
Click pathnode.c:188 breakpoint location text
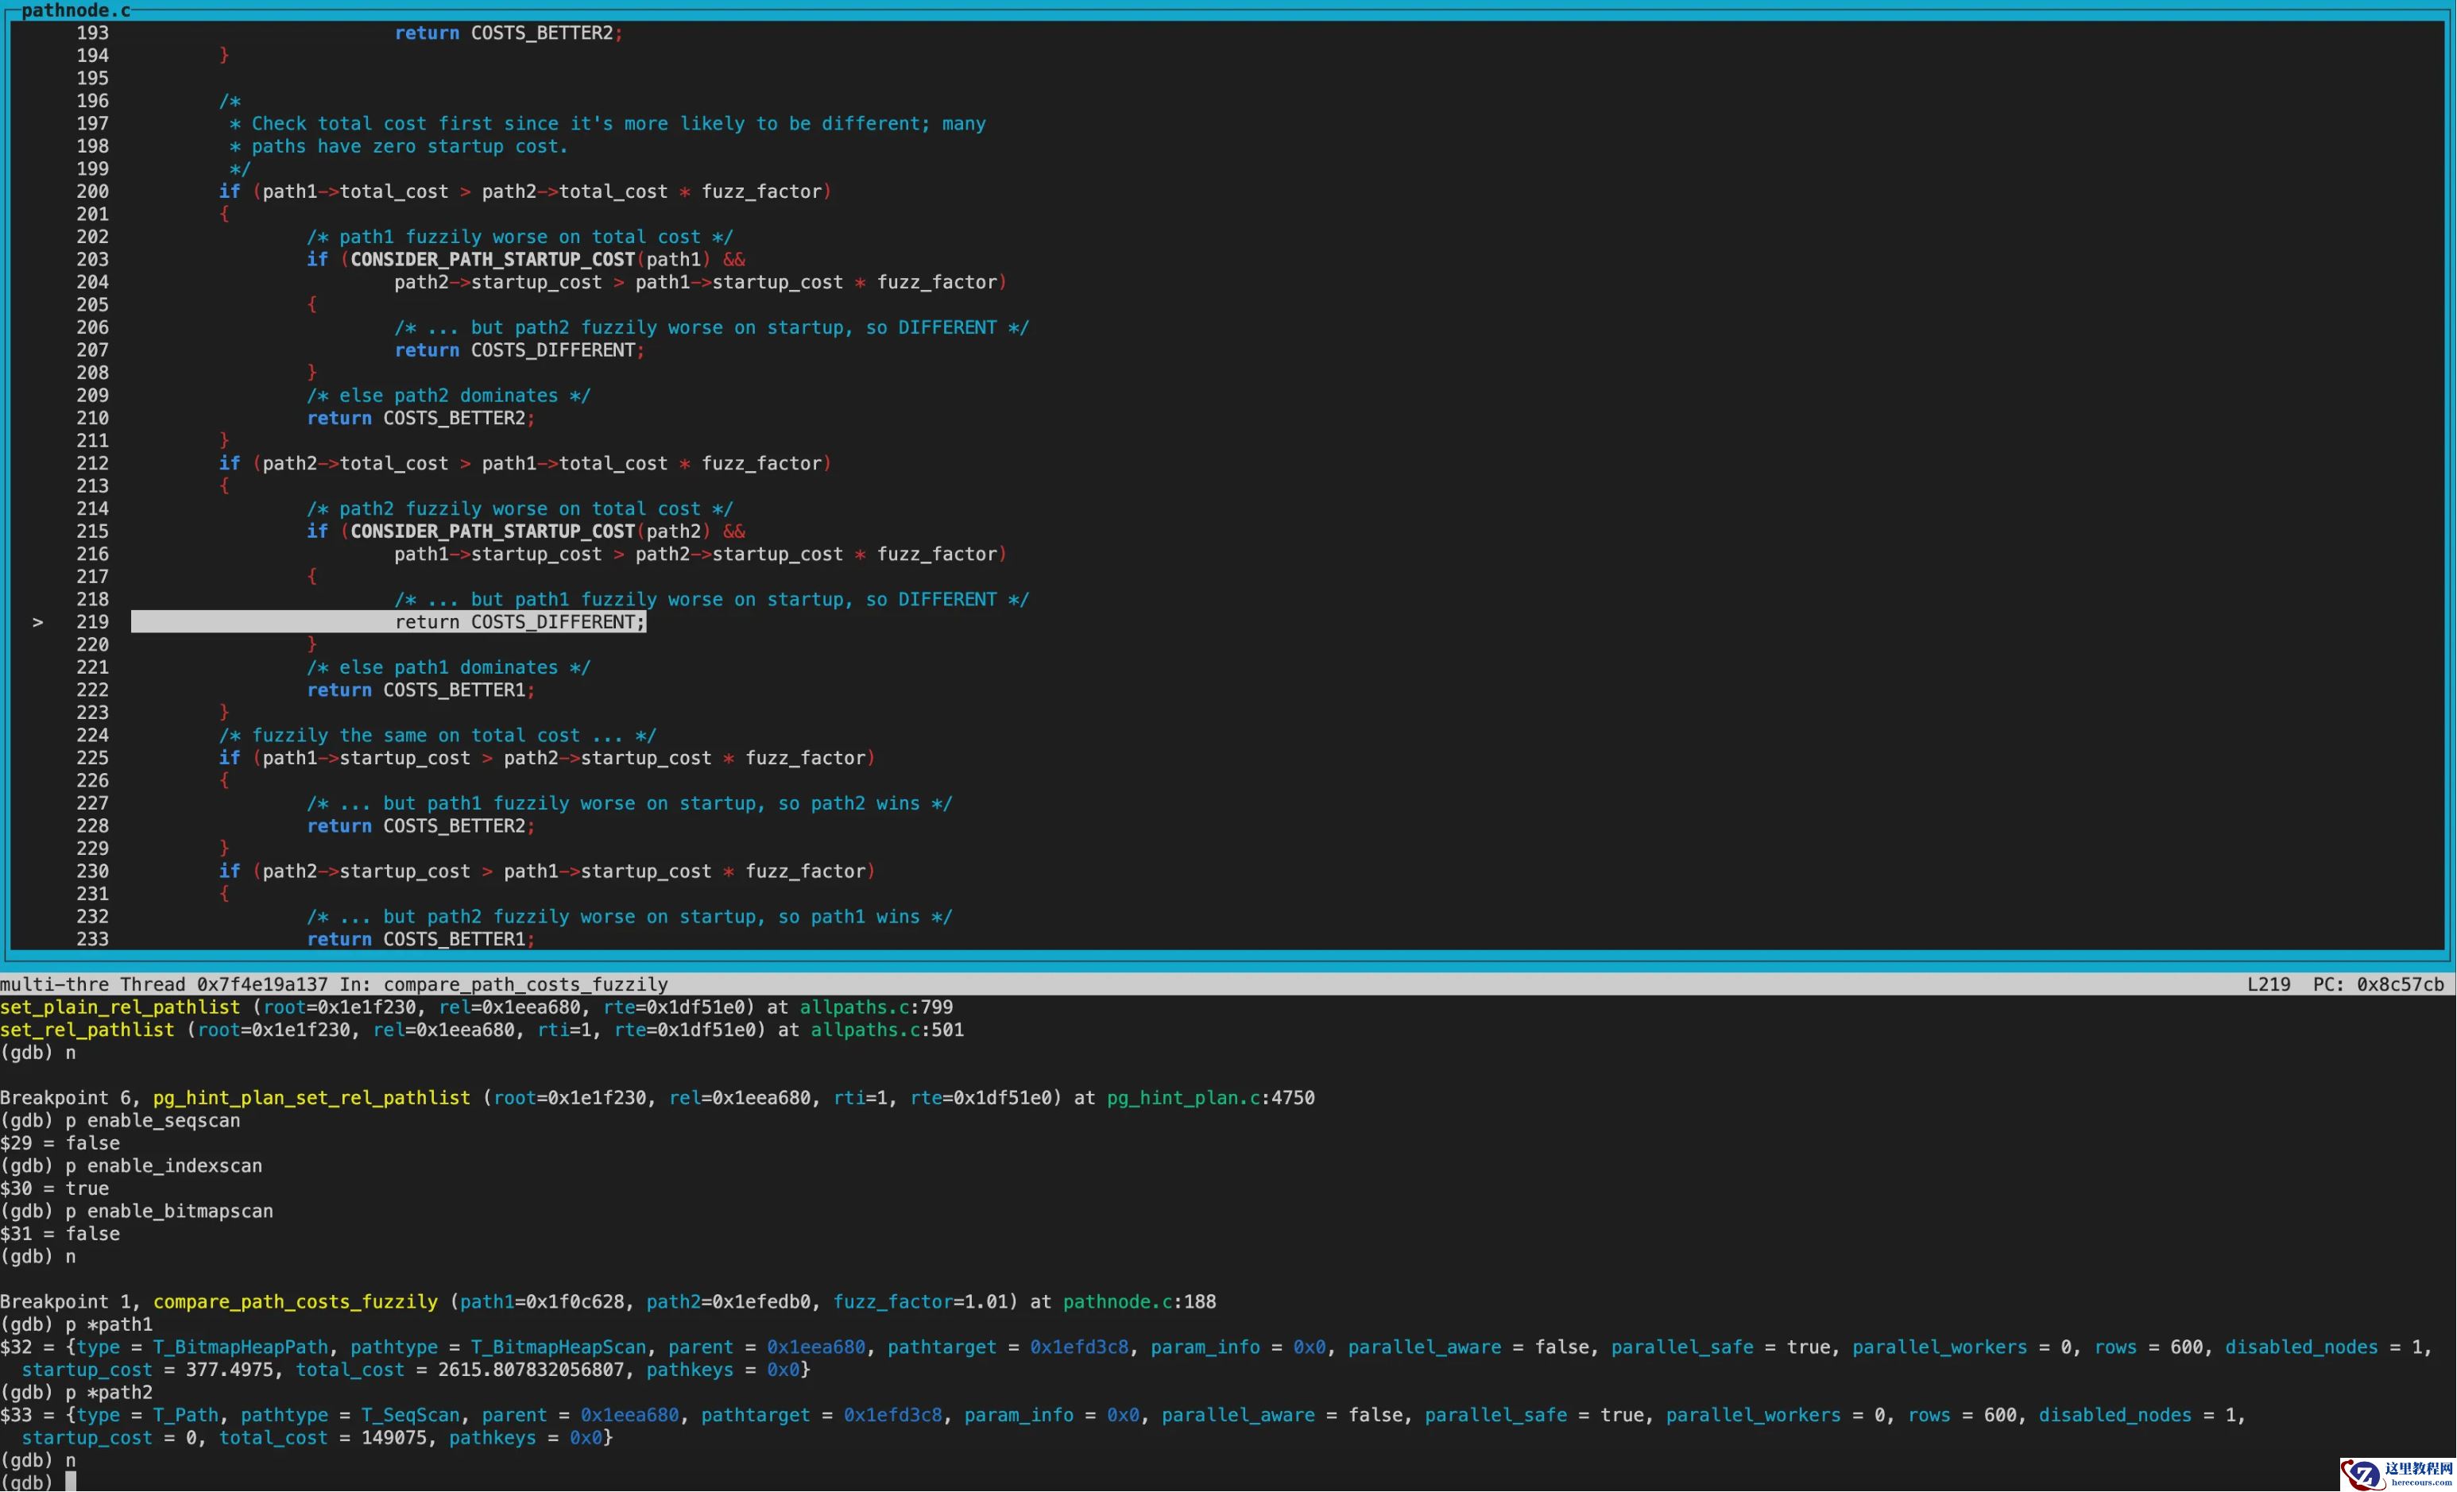(1139, 1301)
